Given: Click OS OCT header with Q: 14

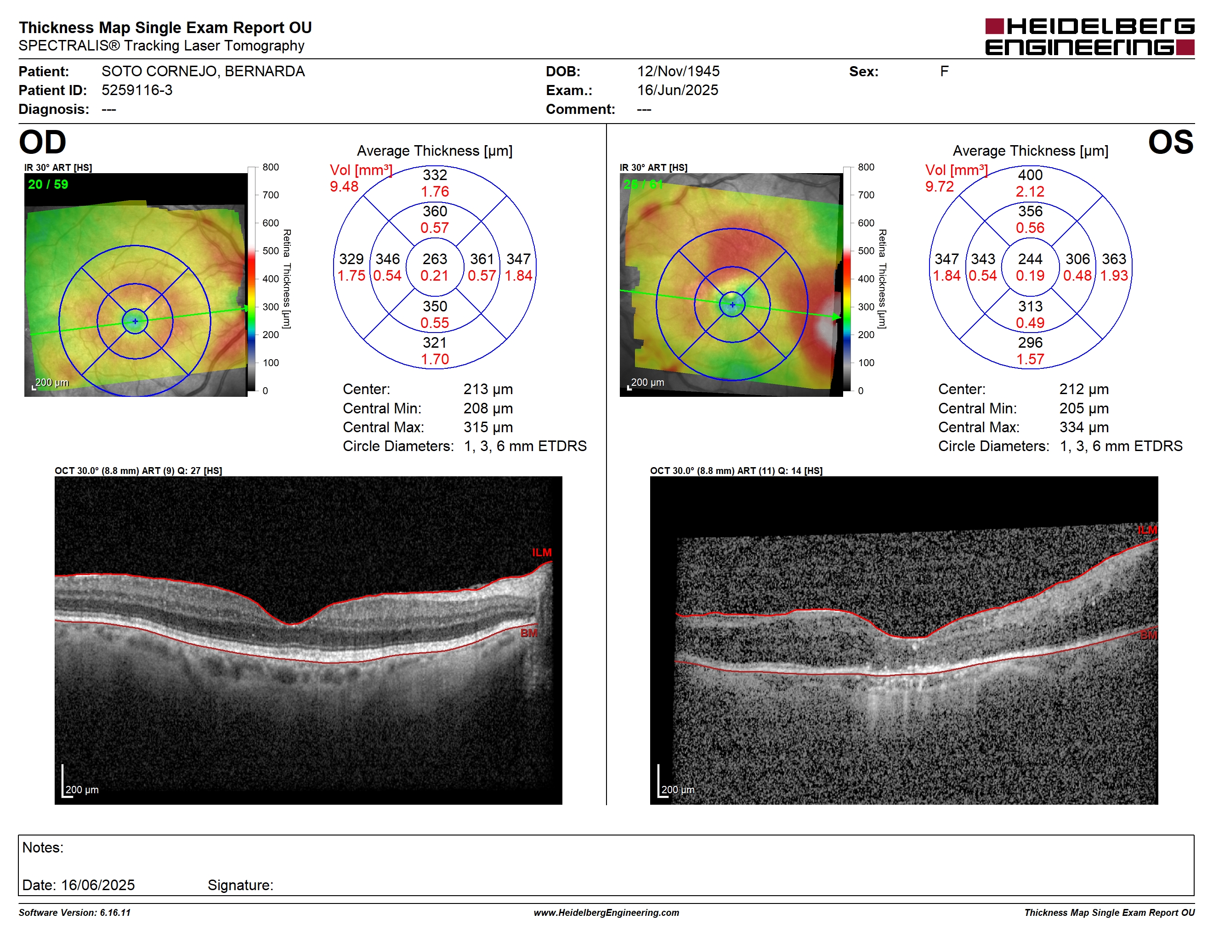Looking at the screenshot, I should click(736, 471).
